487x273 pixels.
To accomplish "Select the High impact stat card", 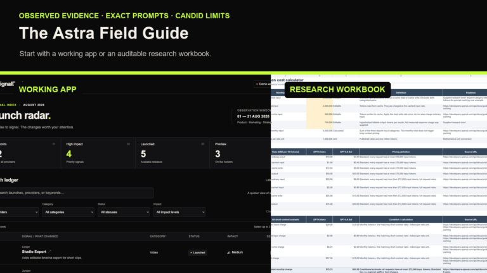I will pyautogui.click(x=98, y=153).
